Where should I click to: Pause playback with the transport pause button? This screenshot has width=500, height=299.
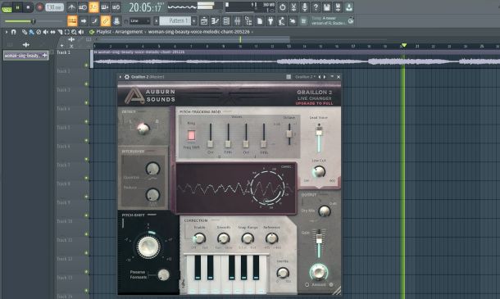(17, 7)
